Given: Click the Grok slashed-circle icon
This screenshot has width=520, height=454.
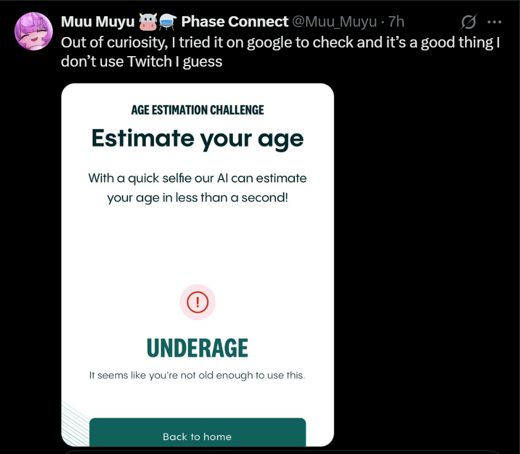Looking at the screenshot, I should tap(468, 22).
